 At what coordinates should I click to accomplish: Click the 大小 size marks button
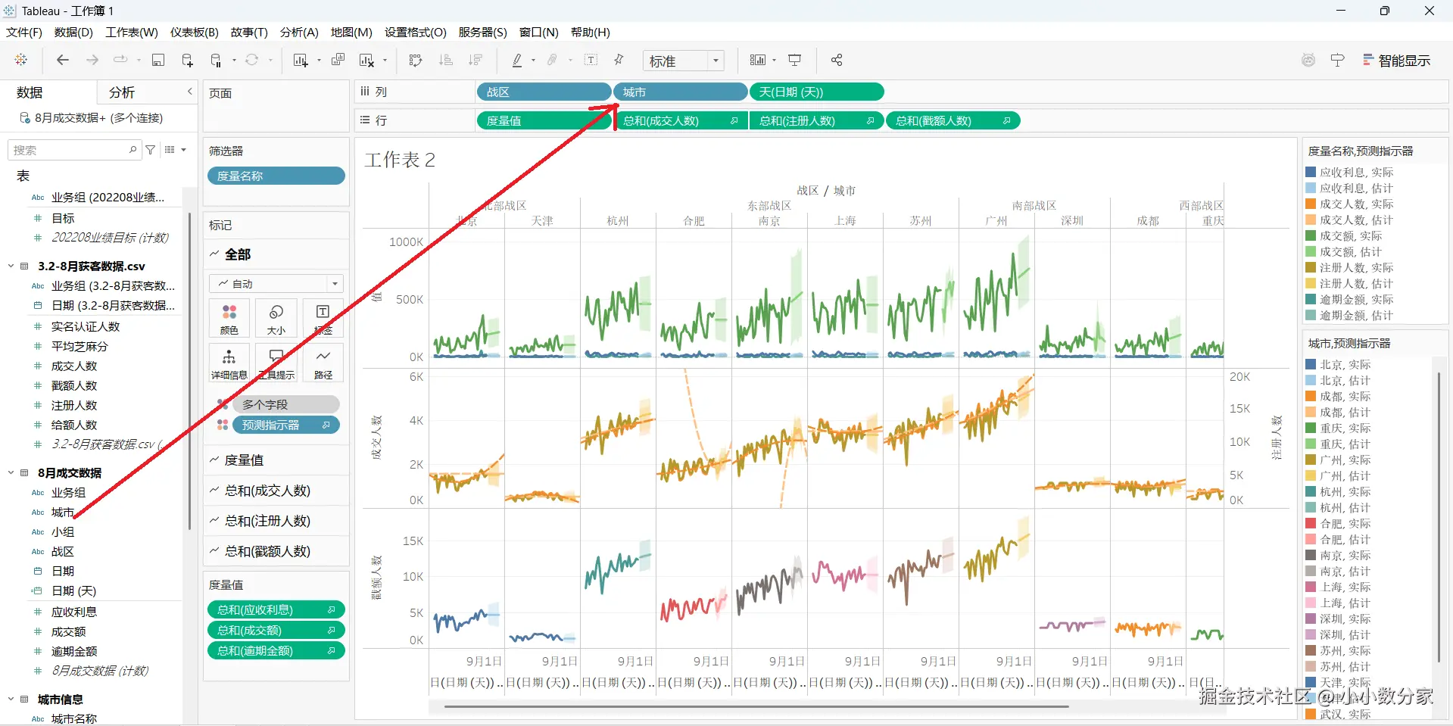276,318
